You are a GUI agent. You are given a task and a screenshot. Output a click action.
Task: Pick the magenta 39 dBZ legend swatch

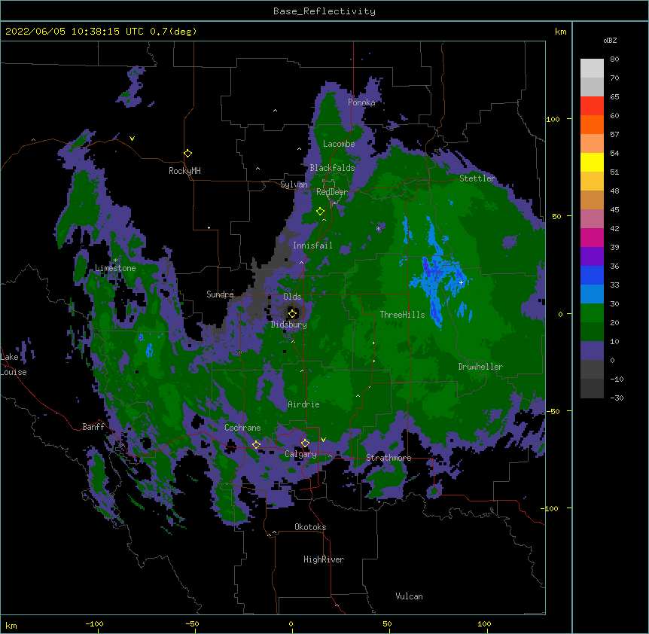pyautogui.click(x=592, y=237)
